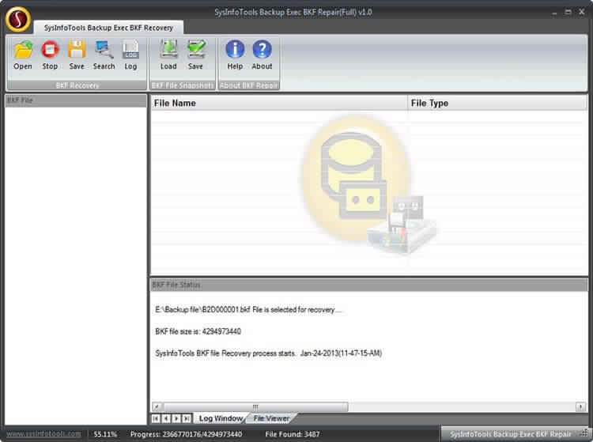The width and height of the screenshot is (593, 442).
Task: Close the BKF Repair window
Action: coord(582,13)
